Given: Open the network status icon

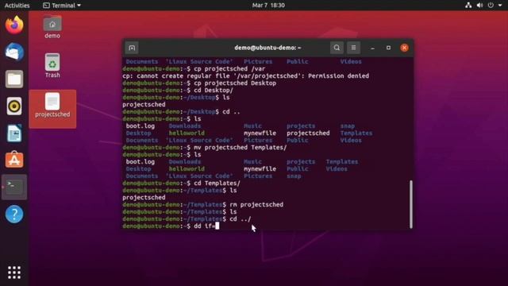Looking at the screenshot, I should pyautogui.click(x=468, y=6).
